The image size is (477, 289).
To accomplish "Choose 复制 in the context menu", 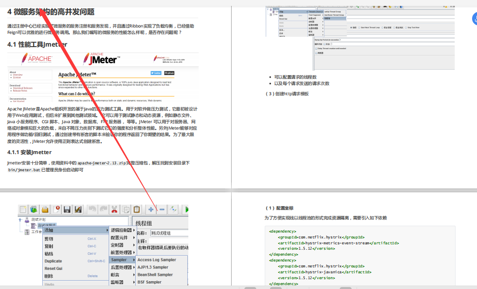I will click(76, 246).
